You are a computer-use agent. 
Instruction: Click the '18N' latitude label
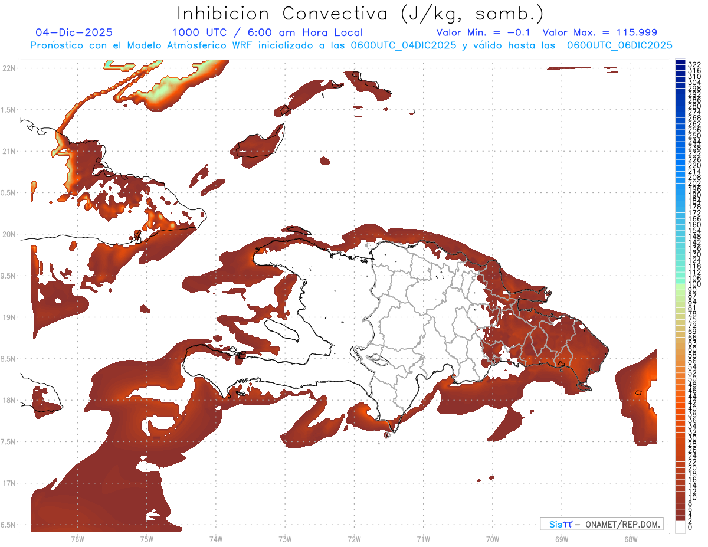point(8,400)
